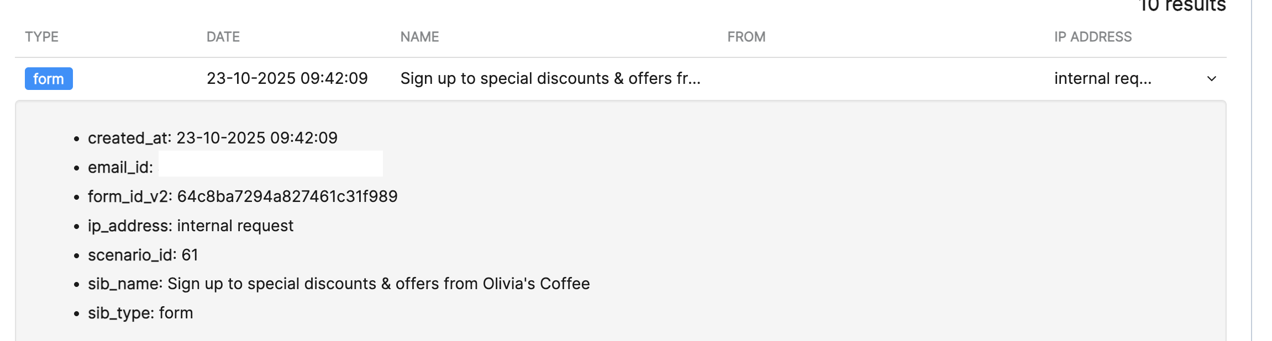
Task: Click the sib_name Olivia's Coffee entry
Action: pos(338,284)
